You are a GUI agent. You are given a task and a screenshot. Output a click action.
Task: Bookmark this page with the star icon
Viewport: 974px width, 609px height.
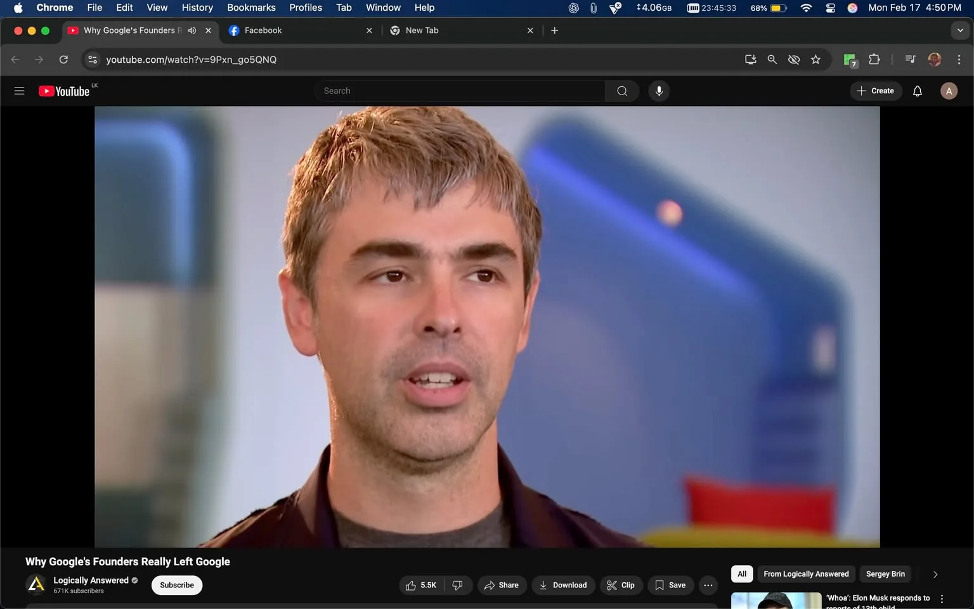[x=815, y=60]
